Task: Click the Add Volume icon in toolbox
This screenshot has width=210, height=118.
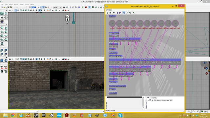Action: (6, 61)
